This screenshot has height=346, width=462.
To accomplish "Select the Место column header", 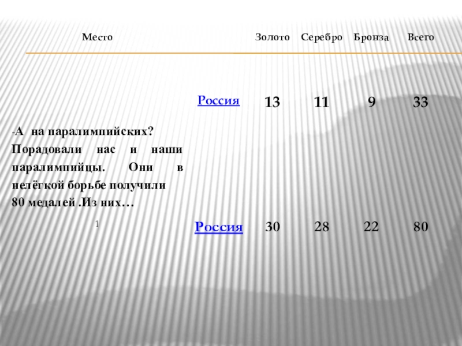I will pyautogui.click(x=97, y=37).
